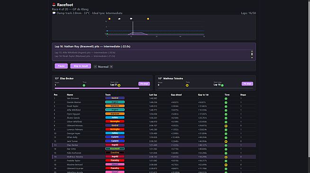310x173 pixels.
Task: Click the Pos column header
Action: 56,95
